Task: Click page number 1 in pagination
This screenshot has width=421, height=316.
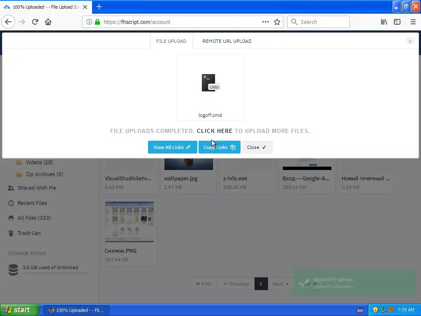Action: pyautogui.click(x=261, y=284)
